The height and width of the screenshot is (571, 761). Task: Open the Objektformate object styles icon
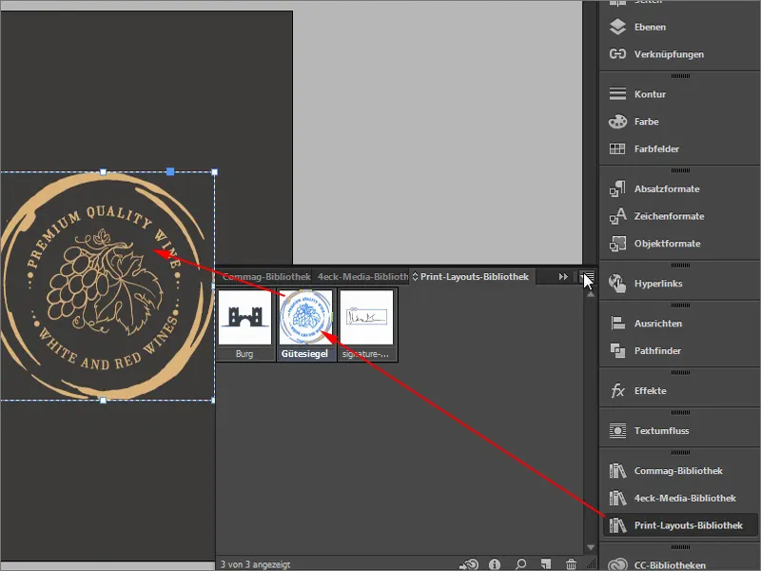tap(617, 244)
